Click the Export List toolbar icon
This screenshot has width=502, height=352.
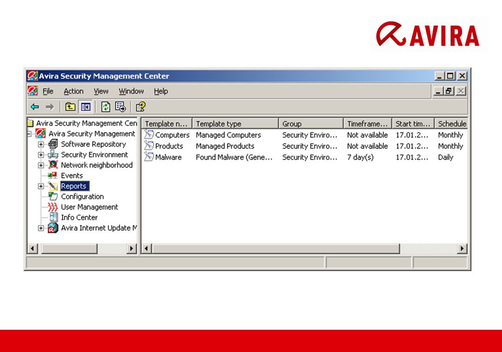point(121,107)
